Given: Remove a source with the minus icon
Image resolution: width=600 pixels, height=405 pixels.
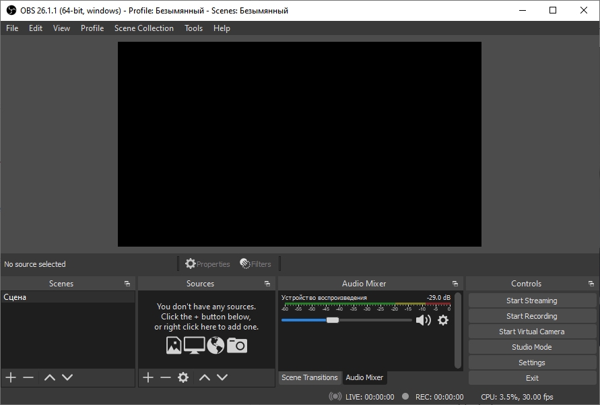Looking at the screenshot, I should [x=165, y=377].
